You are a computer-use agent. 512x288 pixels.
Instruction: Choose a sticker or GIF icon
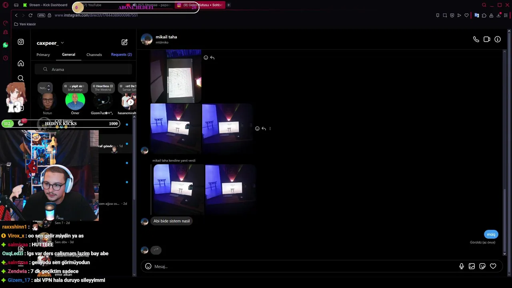482,266
